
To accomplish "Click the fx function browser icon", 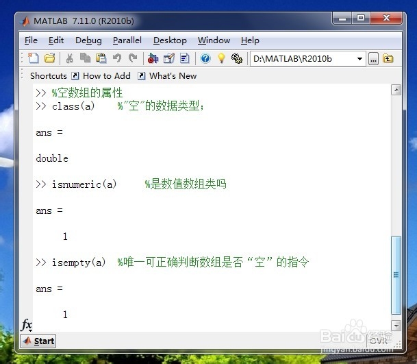I will (27, 325).
